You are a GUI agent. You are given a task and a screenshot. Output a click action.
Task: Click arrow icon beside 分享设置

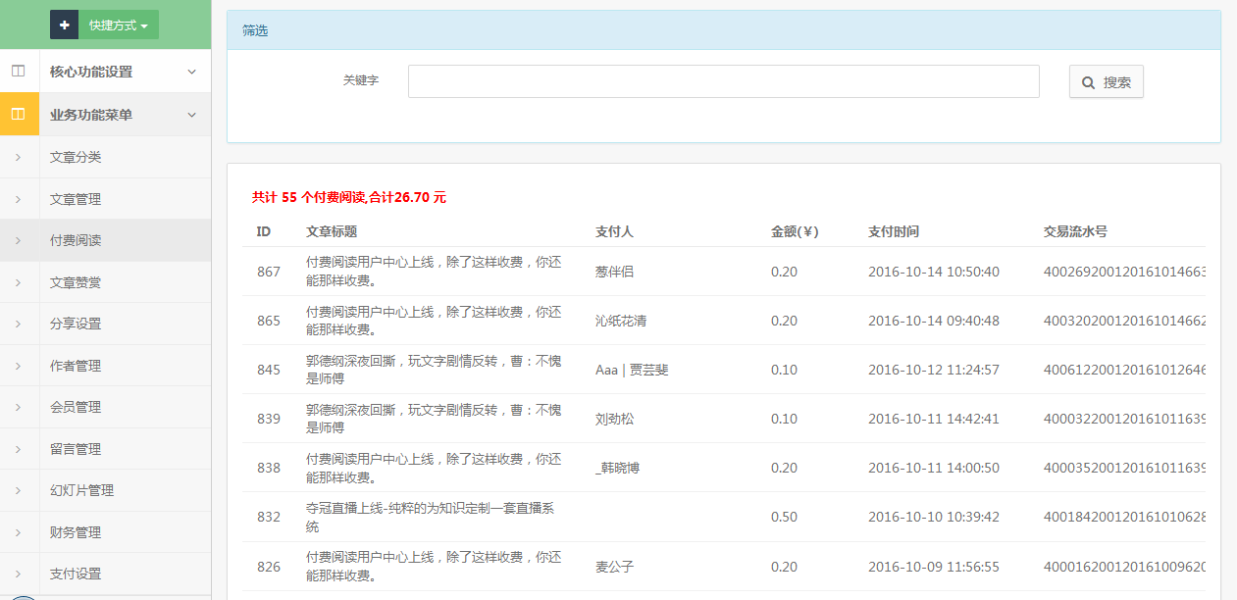[19, 324]
